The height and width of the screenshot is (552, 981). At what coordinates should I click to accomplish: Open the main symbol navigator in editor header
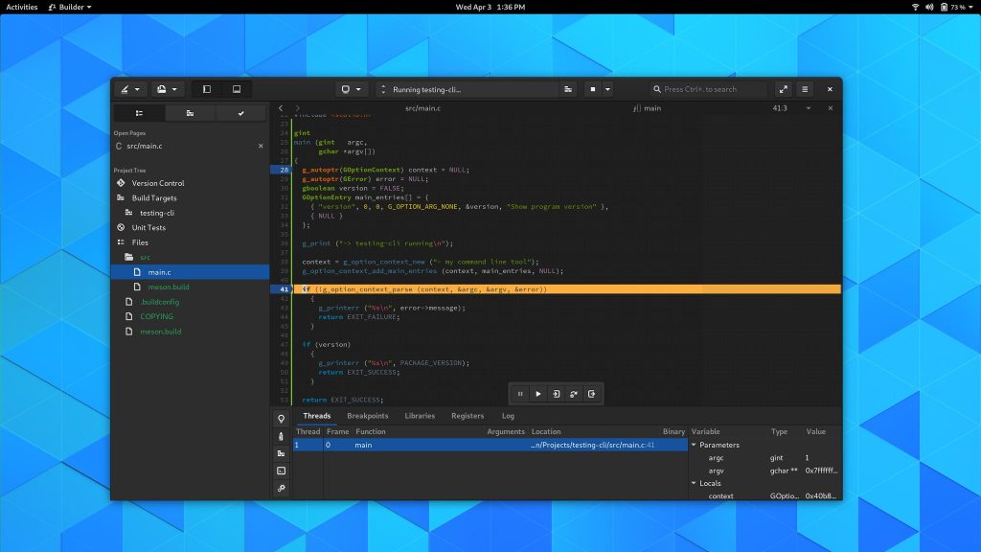(647, 108)
